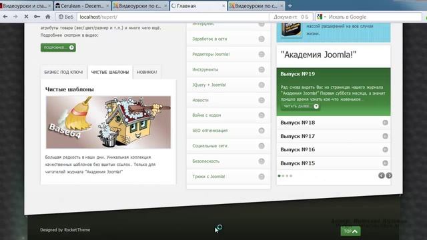The height and width of the screenshot is (240, 427).
Task: Click the 'ЧИТАТЬ ДАЛЕЕ...' button in Выпуск №19
Action: 300,106
